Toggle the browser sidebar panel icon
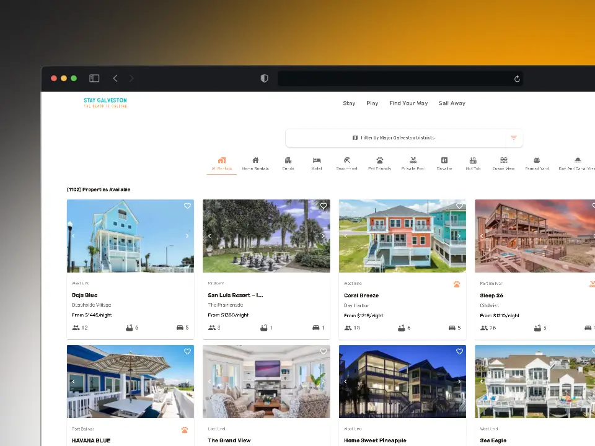This screenshot has width=595, height=446. 94,78
